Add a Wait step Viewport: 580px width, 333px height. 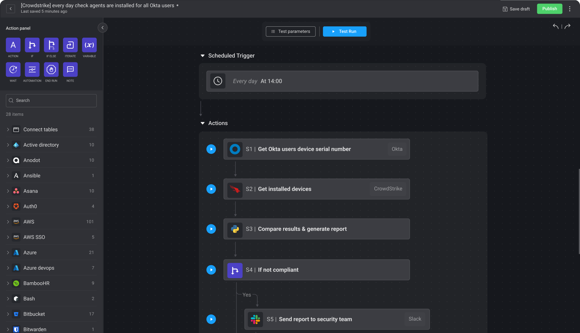tap(13, 70)
